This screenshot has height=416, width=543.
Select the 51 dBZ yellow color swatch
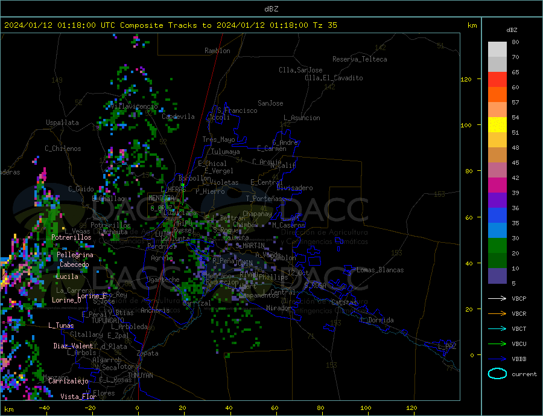497,125
